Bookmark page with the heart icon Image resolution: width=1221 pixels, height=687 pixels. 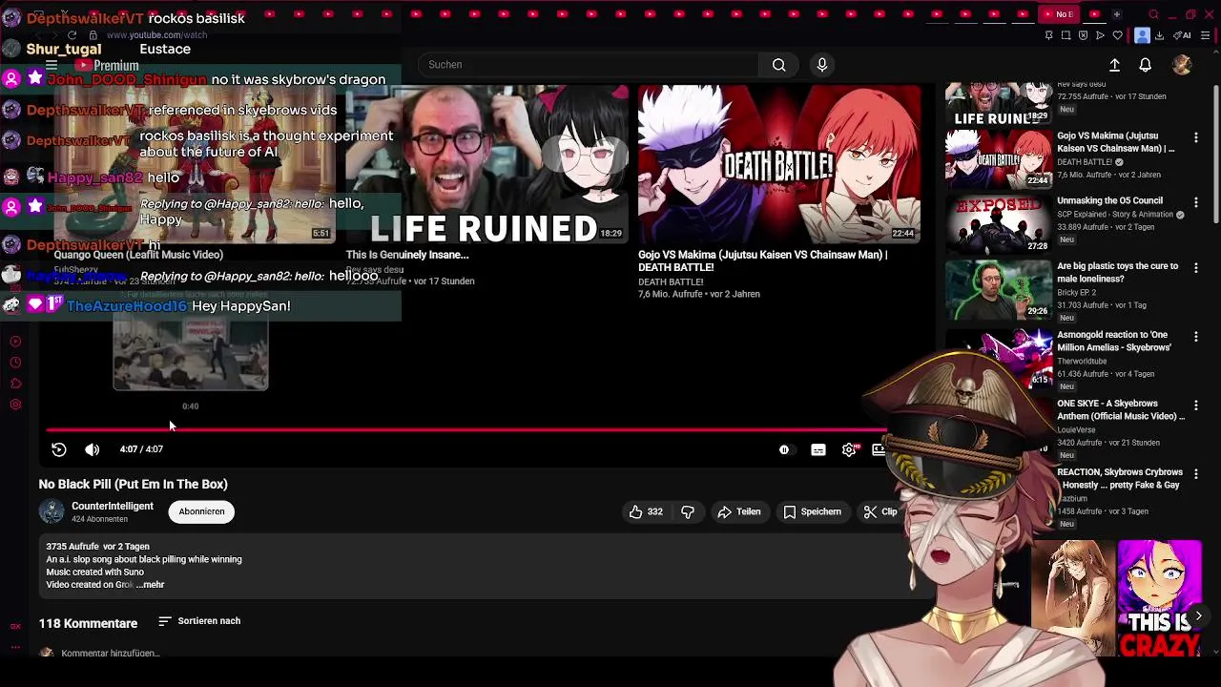[1117, 35]
